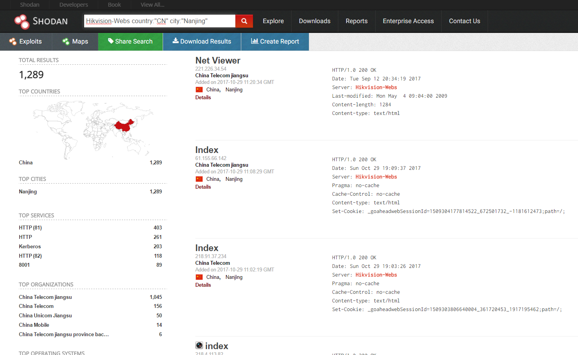
Task: Click Nanjing city link under Net Viewer
Action: point(234,89)
